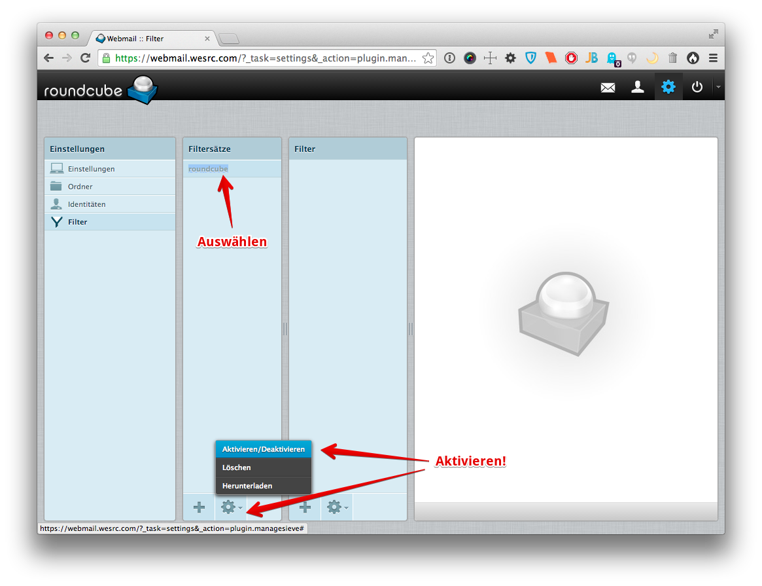The image size is (762, 586).
Task: Click the browser back arrow
Action: click(x=48, y=58)
